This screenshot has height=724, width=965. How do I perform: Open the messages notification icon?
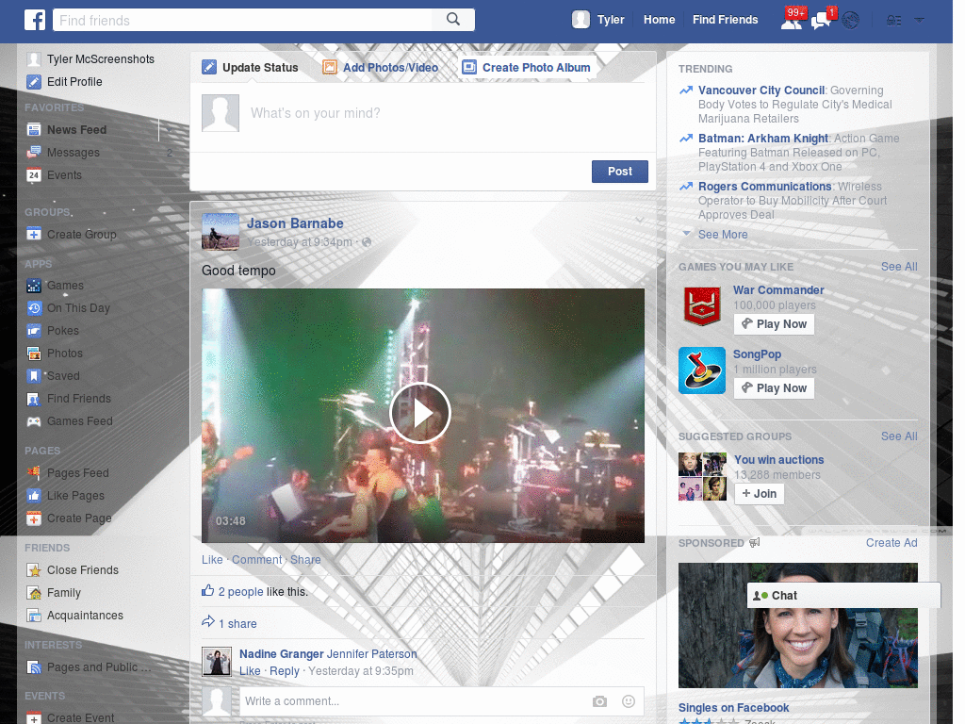coord(822,20)
